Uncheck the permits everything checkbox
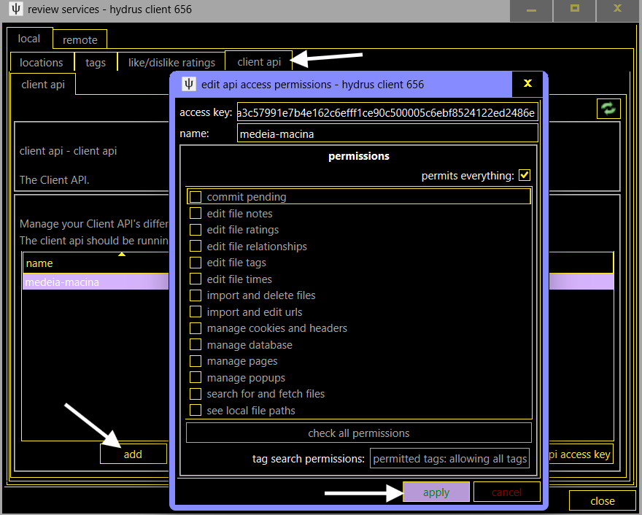The height and width of the screenshot is (515, 642). click(x=524, y=176)
